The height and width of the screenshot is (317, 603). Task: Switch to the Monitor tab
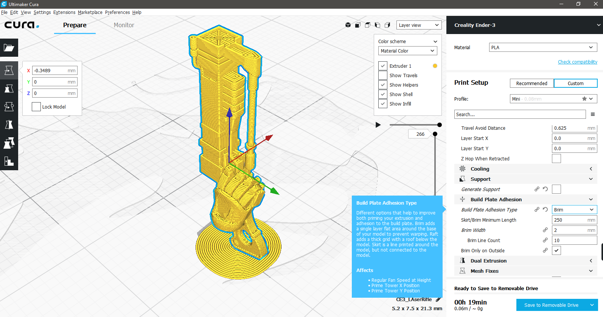124,25
